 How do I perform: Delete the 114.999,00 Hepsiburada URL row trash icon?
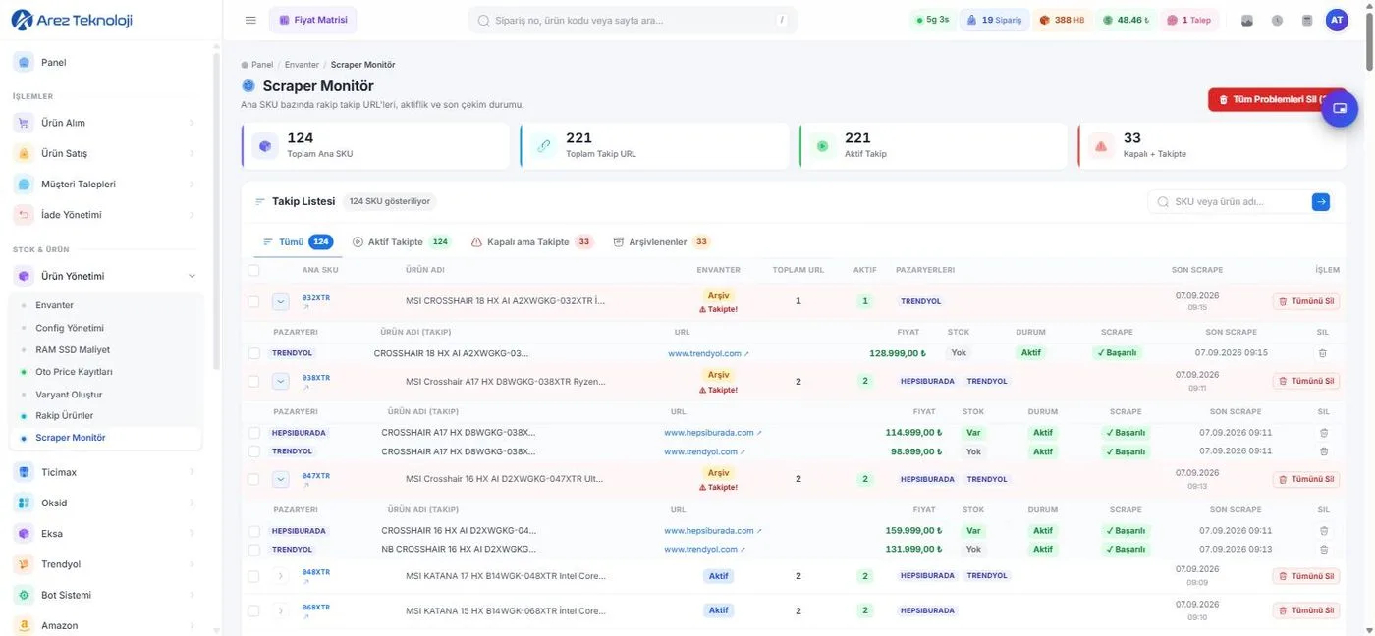(1323, 432)
